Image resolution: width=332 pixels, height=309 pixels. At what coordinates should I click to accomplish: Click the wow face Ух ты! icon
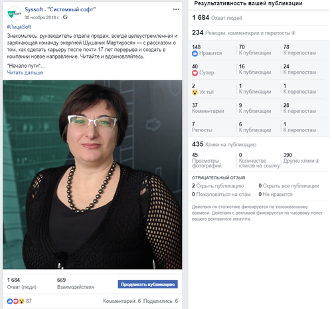pos(195,92)
